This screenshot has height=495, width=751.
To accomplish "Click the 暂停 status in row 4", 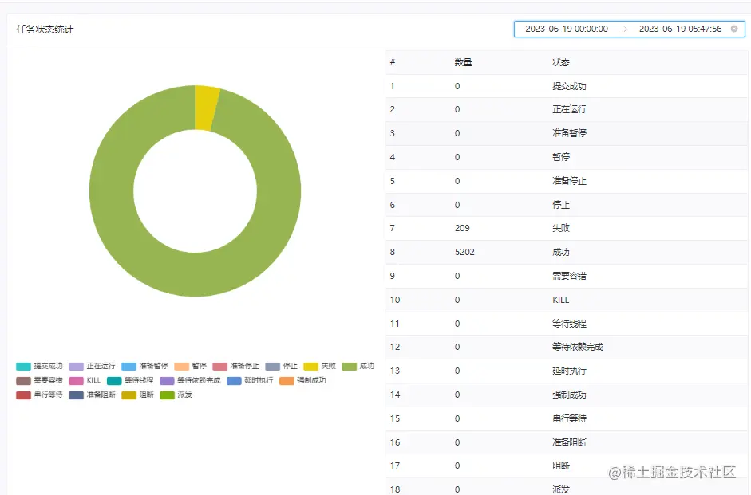I will tap(561, 157).
